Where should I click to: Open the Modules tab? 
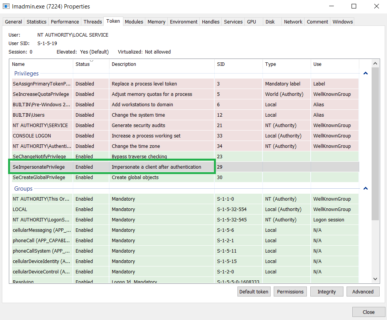pyautogui.click(x=134, y=22)
